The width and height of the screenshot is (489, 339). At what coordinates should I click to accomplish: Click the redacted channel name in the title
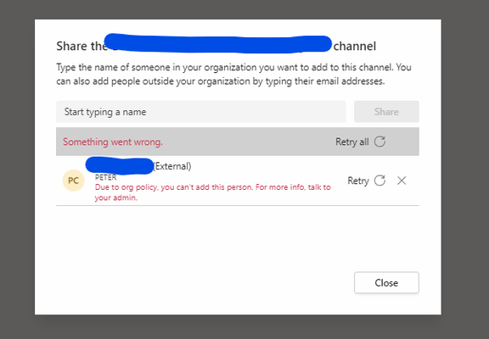217,43
